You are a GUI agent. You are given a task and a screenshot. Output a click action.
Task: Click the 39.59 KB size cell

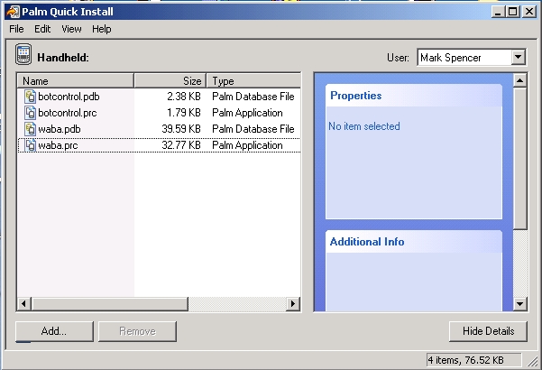tap(181, 129)
